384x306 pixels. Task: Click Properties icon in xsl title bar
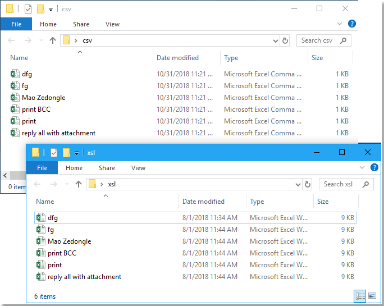click(x=54, y=152)
